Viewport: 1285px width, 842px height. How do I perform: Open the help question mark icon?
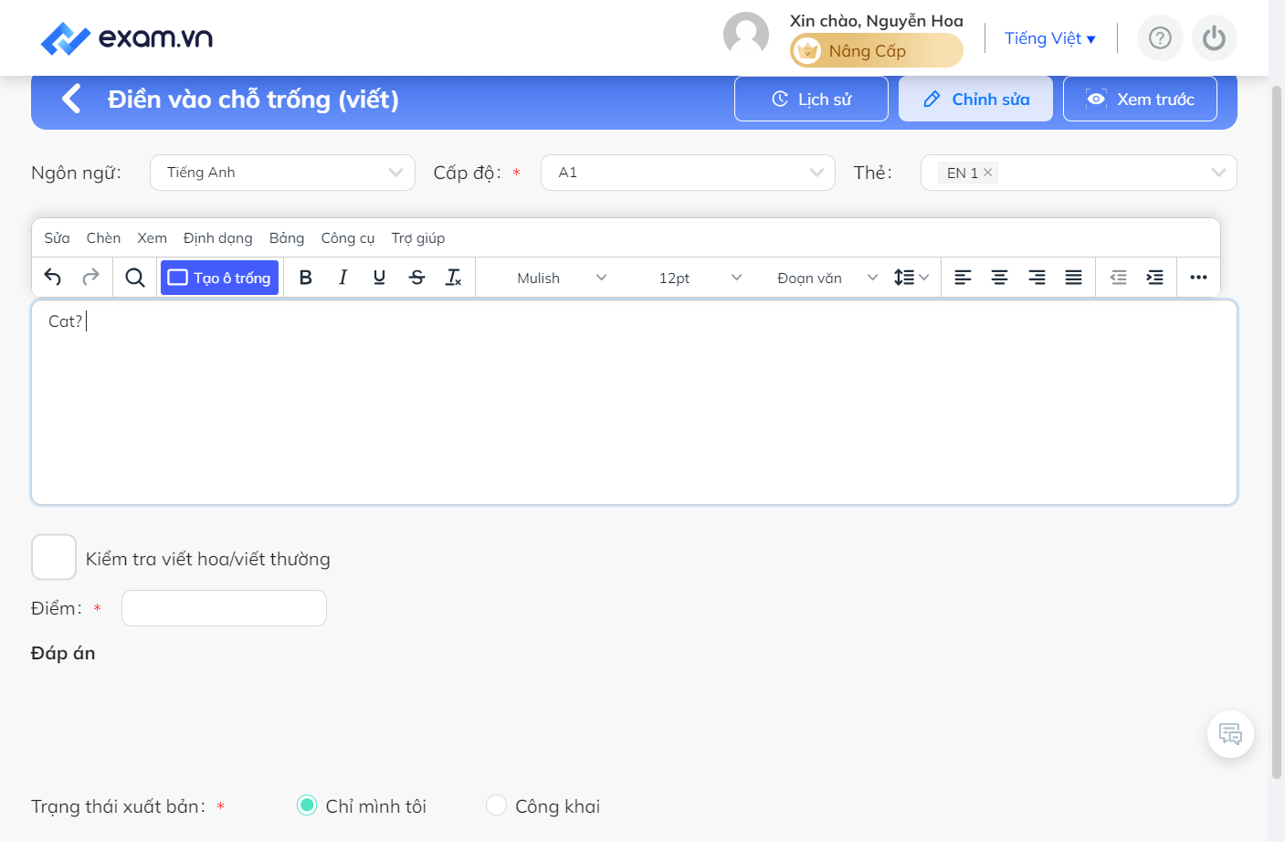click(1160, 38)
